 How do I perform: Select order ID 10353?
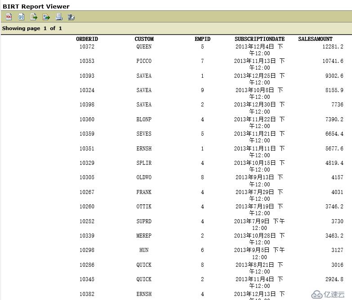pos(87,61)
